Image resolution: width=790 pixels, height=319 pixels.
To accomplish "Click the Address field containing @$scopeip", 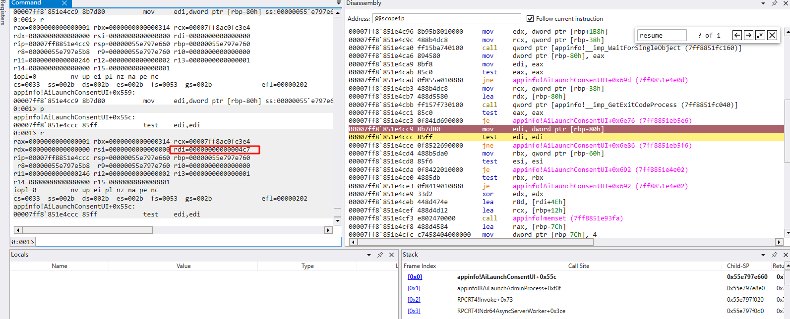I will (446, 18).
